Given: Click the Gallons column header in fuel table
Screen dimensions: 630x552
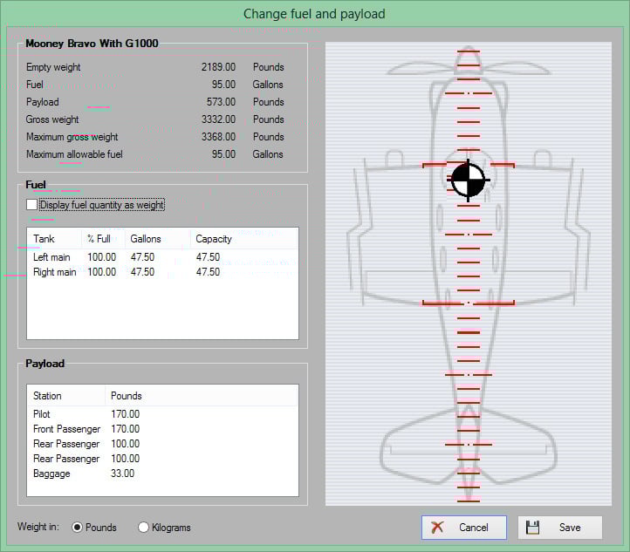Looking at the screenshot, I should pos(157,239).
